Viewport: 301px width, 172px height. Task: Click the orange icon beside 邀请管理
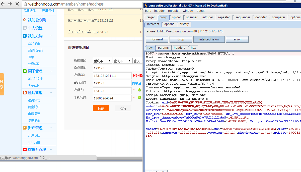pos(25,93)
